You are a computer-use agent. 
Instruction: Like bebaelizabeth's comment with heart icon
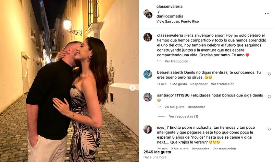coord(269,74)
